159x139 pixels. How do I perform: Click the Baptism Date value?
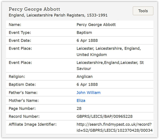click(x=87, y=84)
